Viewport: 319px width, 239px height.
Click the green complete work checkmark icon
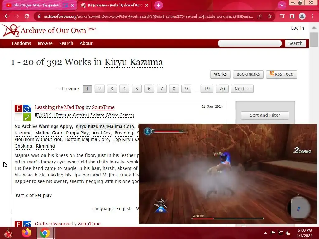coord(27,117)
